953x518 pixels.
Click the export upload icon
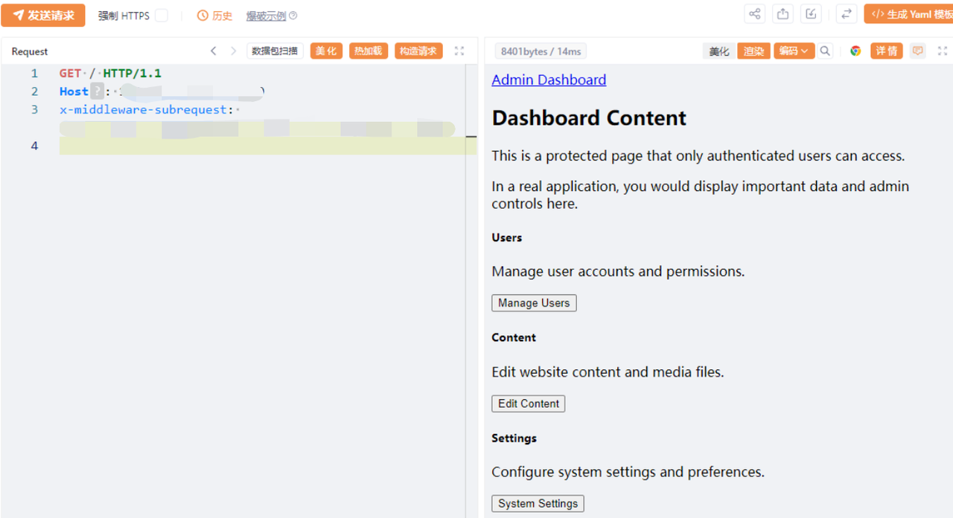click(x=783, y=14)
